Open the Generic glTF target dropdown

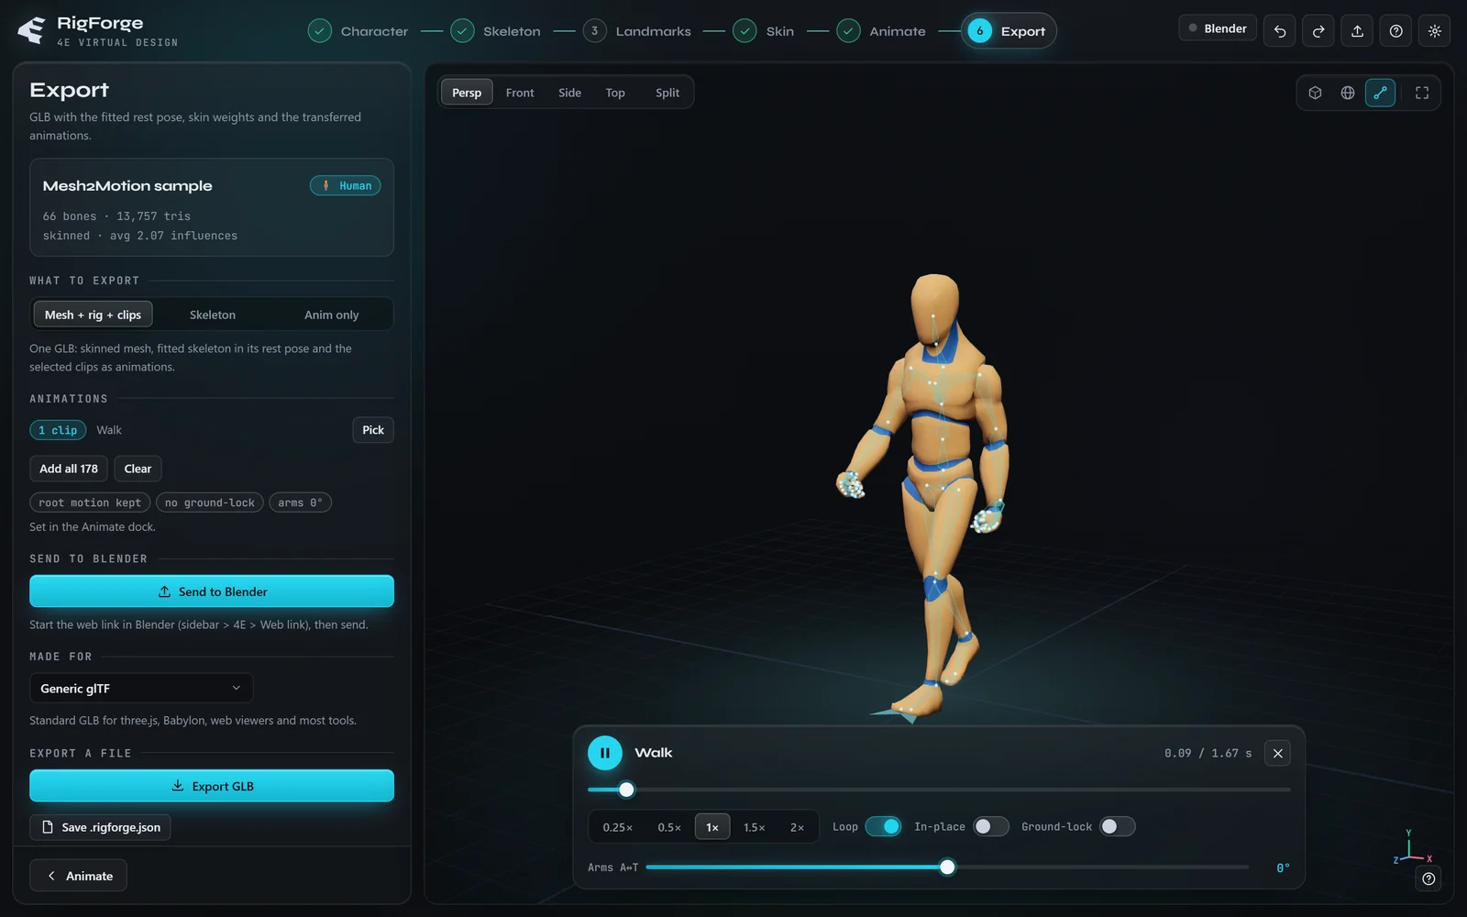[x=141, y=689]
